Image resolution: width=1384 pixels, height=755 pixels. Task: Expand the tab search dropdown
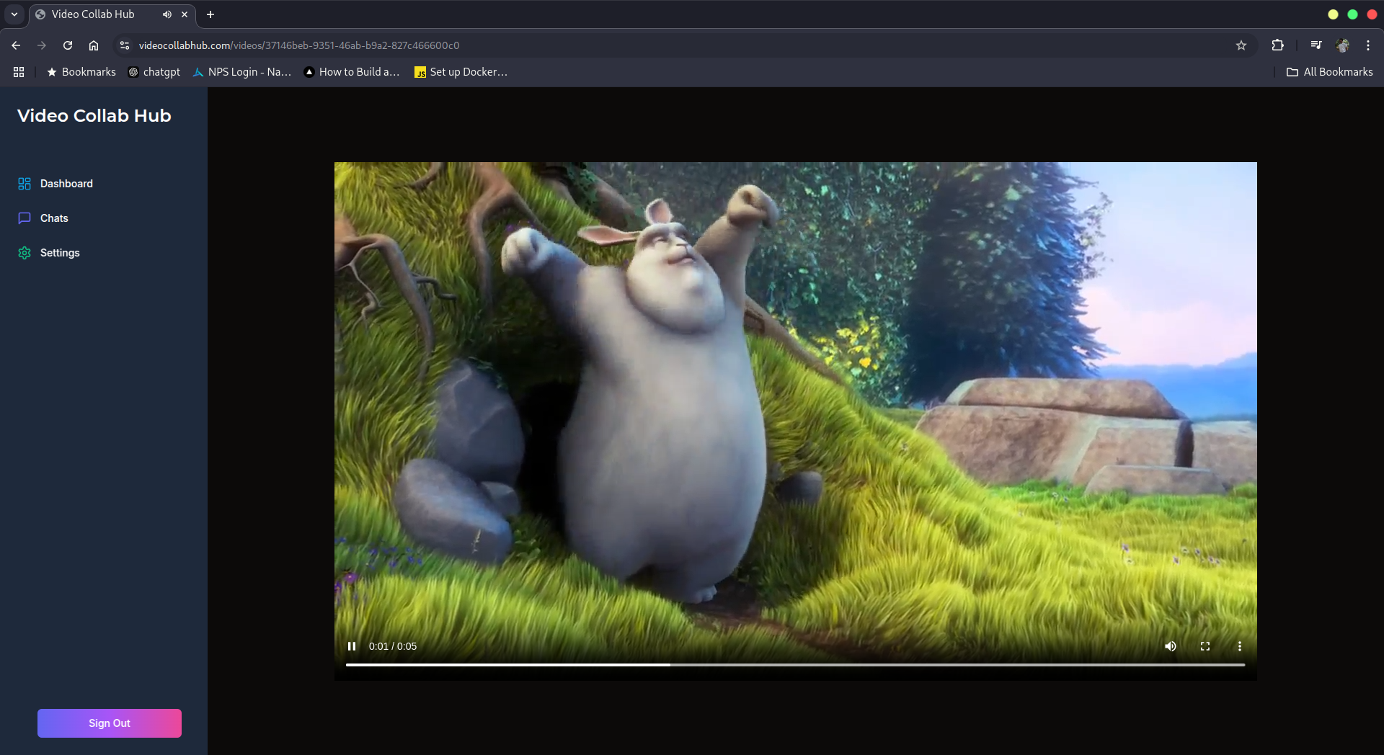click(x=14, y=14)
